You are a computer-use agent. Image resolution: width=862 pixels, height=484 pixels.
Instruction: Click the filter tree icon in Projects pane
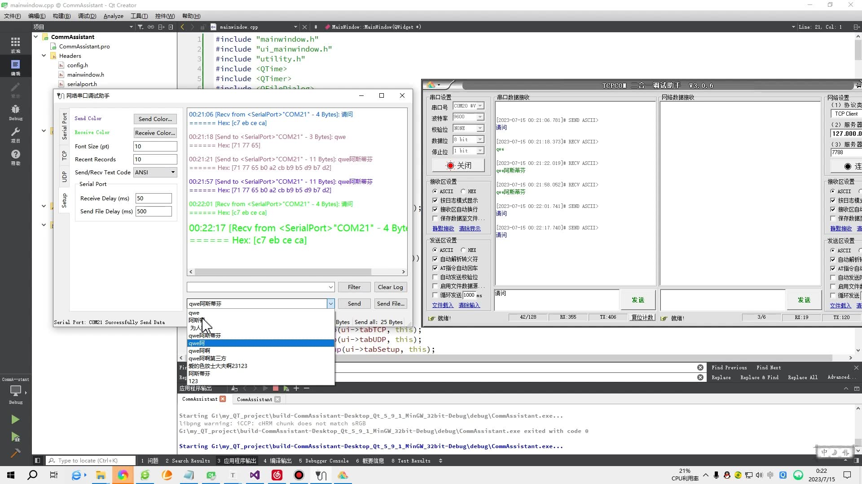[x=141, y=27]
